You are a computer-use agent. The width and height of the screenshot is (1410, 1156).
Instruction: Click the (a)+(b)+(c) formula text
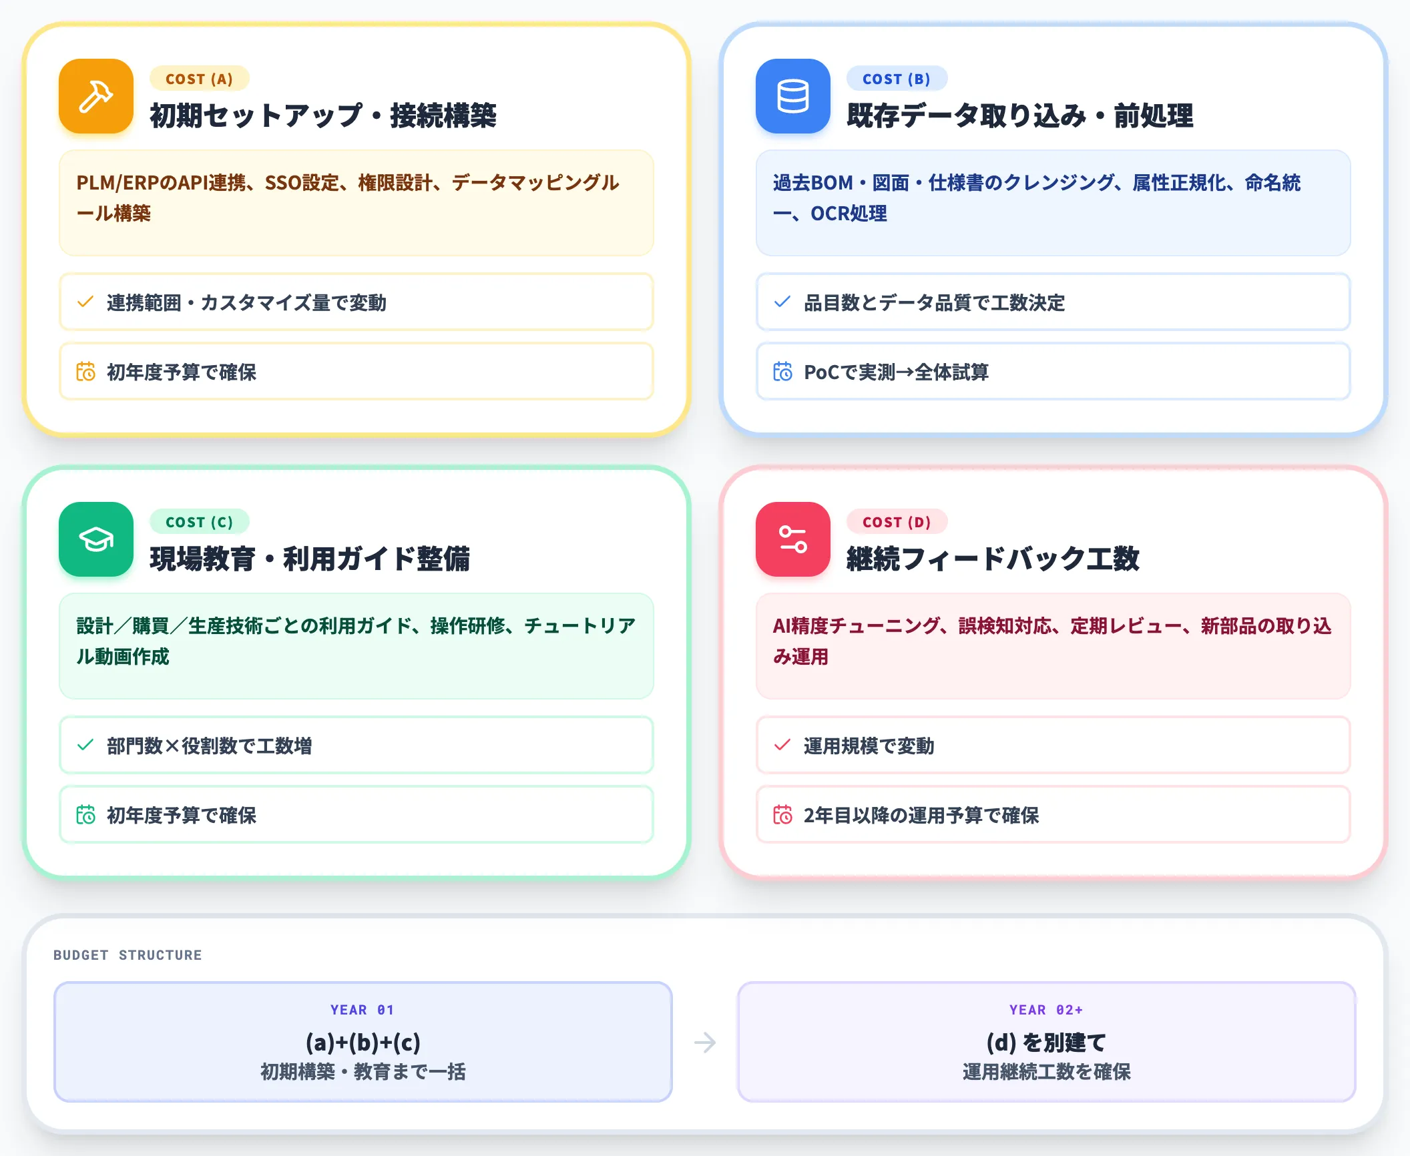363,1042
